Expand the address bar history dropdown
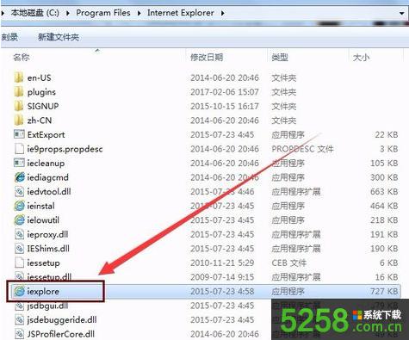The height and width of the screenshot is (340, 409). coord(401,13)
